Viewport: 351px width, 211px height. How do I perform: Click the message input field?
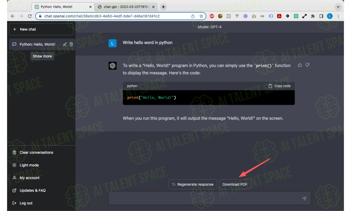pyautogui.click(x=210, y=198)
